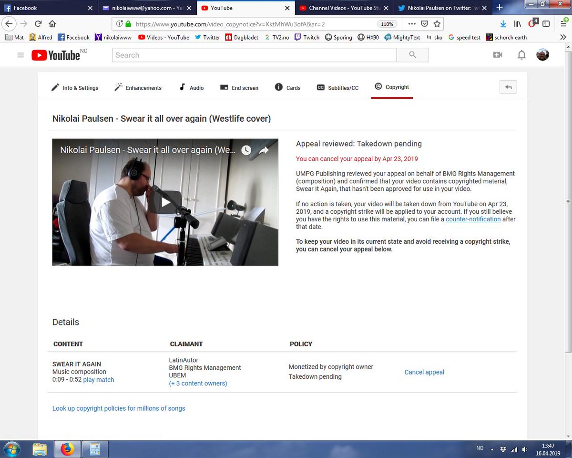Open Enhancements tab
The width and height of the screenshot is (572, 458).
click(138, 88)
